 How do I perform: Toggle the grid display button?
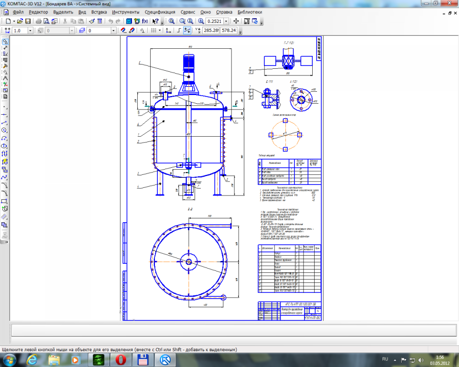coord(153,31)
